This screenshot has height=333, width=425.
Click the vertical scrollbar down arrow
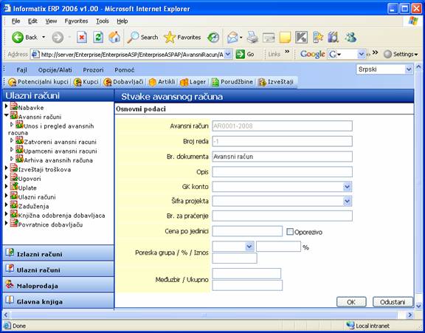point(418,306)
